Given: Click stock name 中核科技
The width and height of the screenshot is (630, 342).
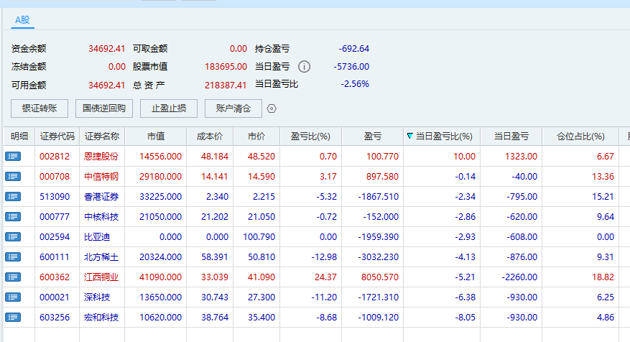Looking at the screenshot, I should (101, 216).
